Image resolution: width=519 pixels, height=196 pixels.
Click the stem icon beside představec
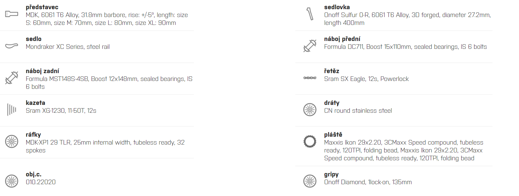[x=11, y=14]
